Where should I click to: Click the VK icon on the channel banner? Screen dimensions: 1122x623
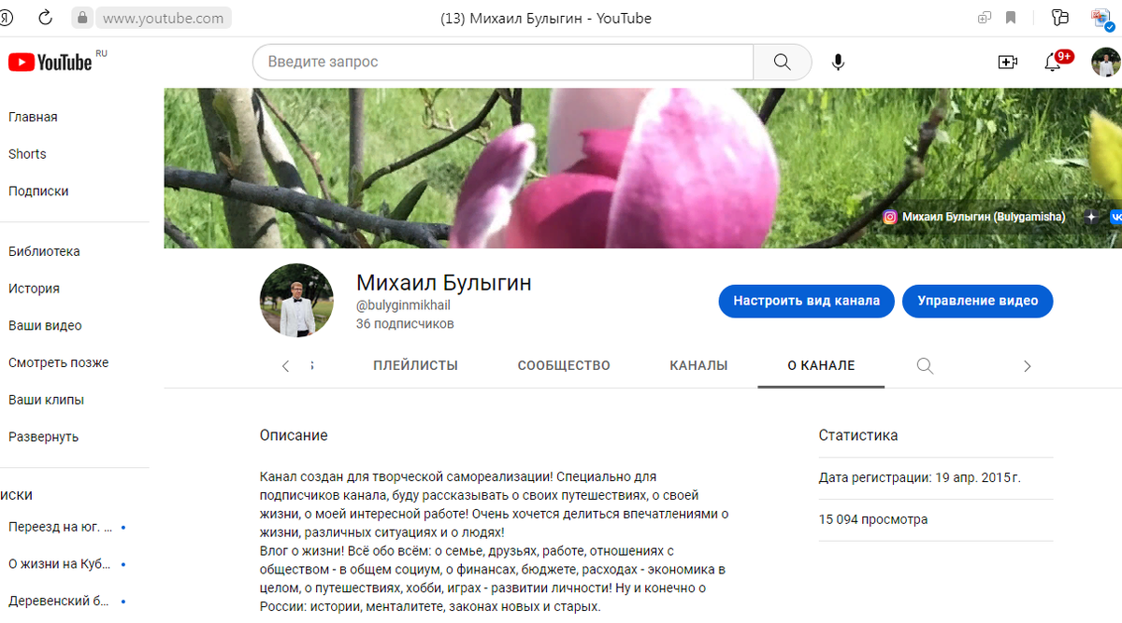pyautogui.click(x=1115, y=217)
